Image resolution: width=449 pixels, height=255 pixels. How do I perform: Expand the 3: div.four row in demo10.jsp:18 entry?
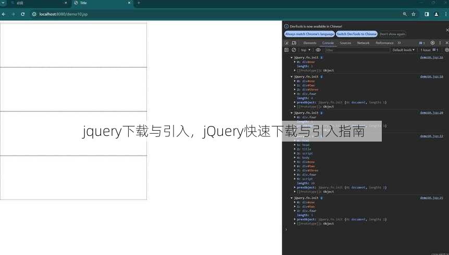(295, 94)
